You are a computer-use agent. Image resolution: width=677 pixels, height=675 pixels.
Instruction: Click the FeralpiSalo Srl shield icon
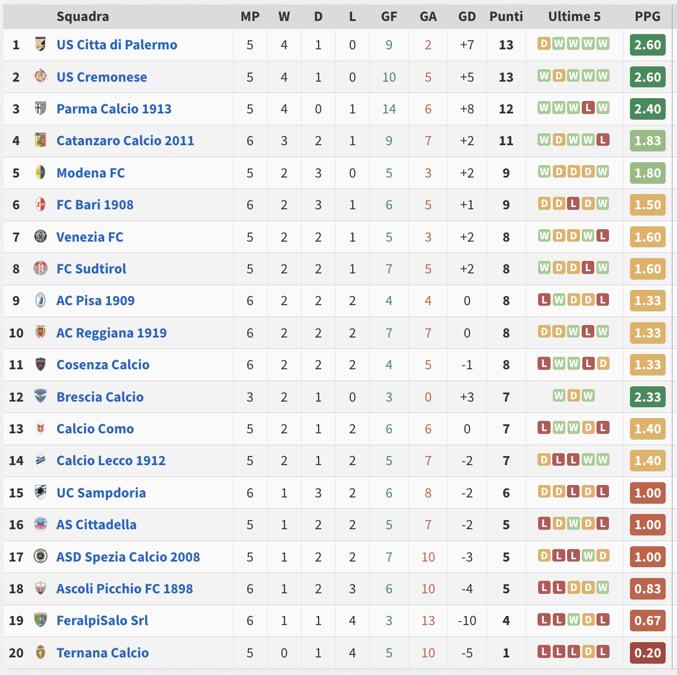click(x=40, y=620)
